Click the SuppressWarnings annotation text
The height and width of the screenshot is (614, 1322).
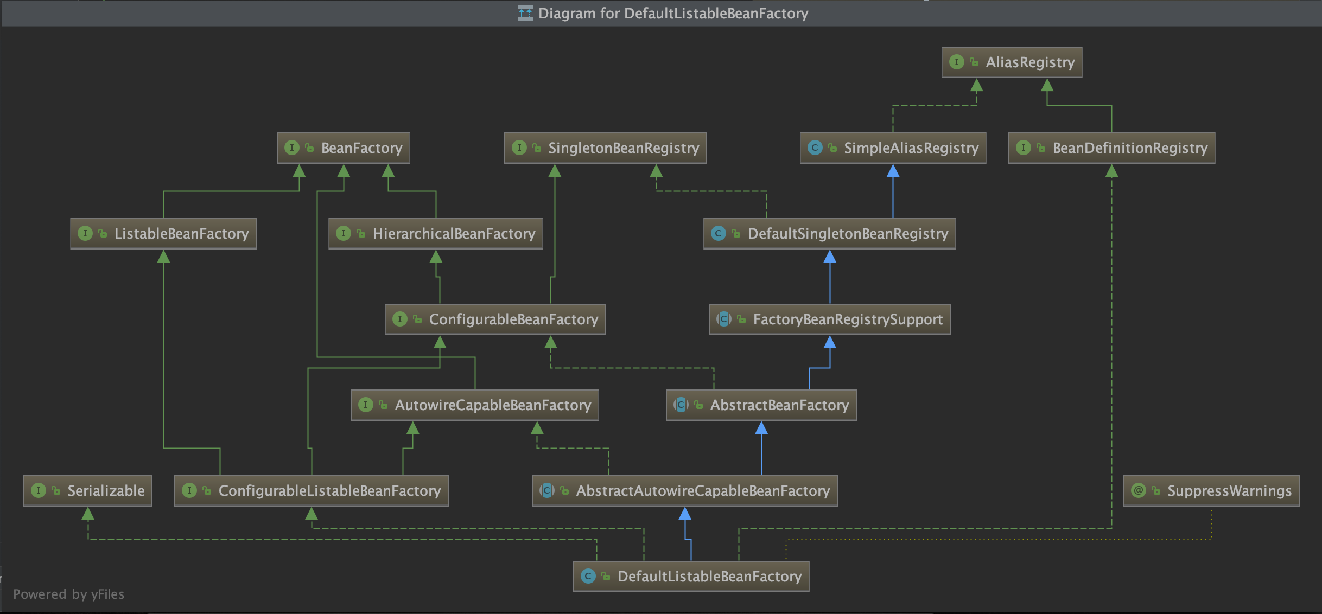click(1229, 491)
